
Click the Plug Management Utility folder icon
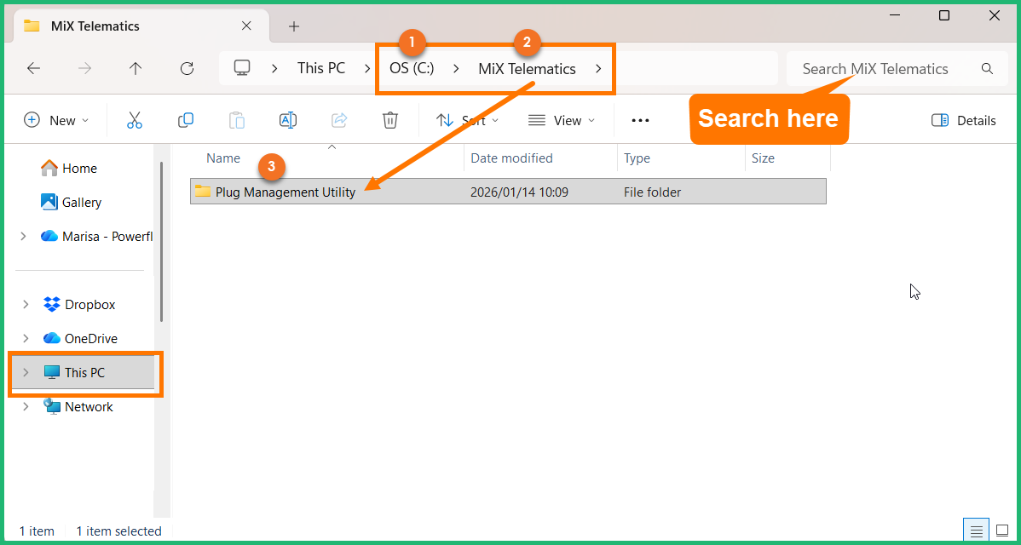pos(203,192)
